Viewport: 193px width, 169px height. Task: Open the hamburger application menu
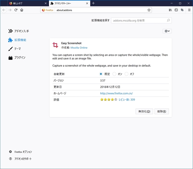(189, 10)
